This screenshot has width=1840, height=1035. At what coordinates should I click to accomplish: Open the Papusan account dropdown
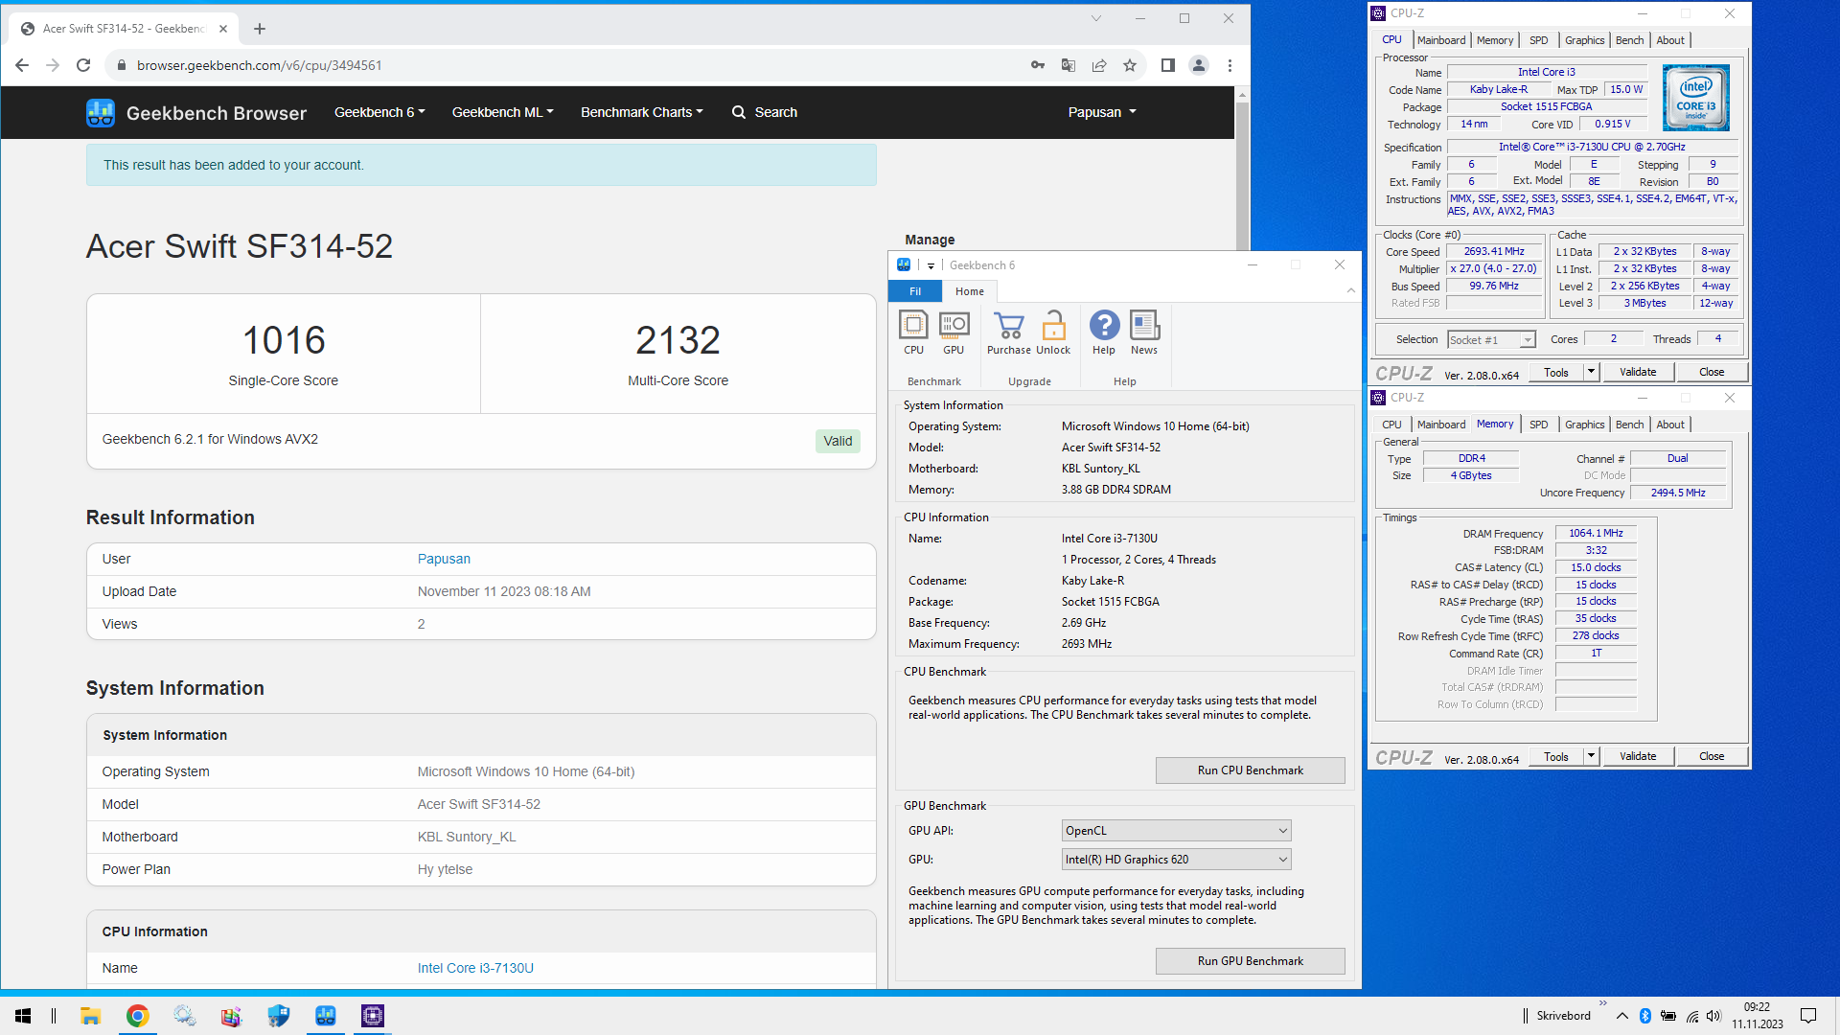1102,112
